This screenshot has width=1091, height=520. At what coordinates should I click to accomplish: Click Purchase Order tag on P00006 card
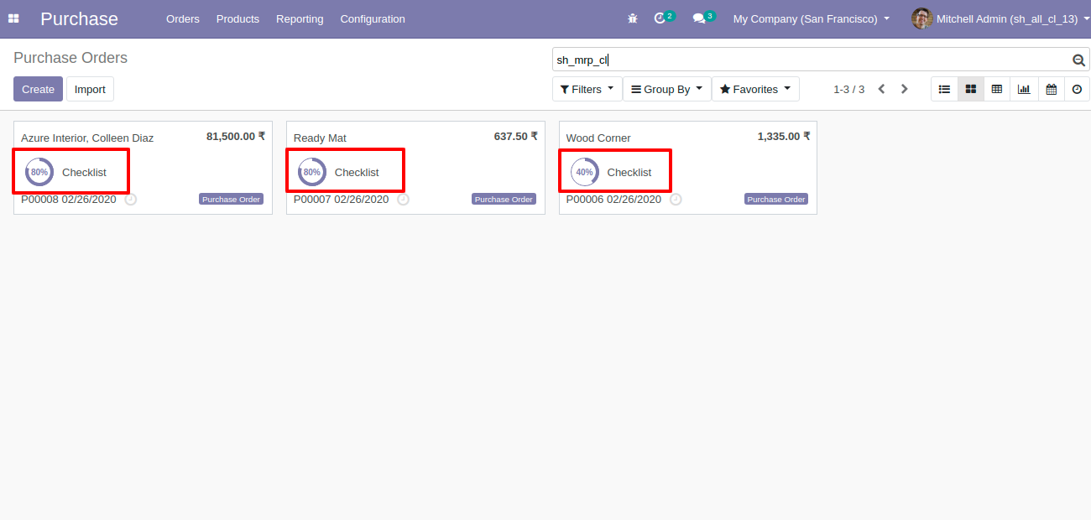click(x=776, y=200)
